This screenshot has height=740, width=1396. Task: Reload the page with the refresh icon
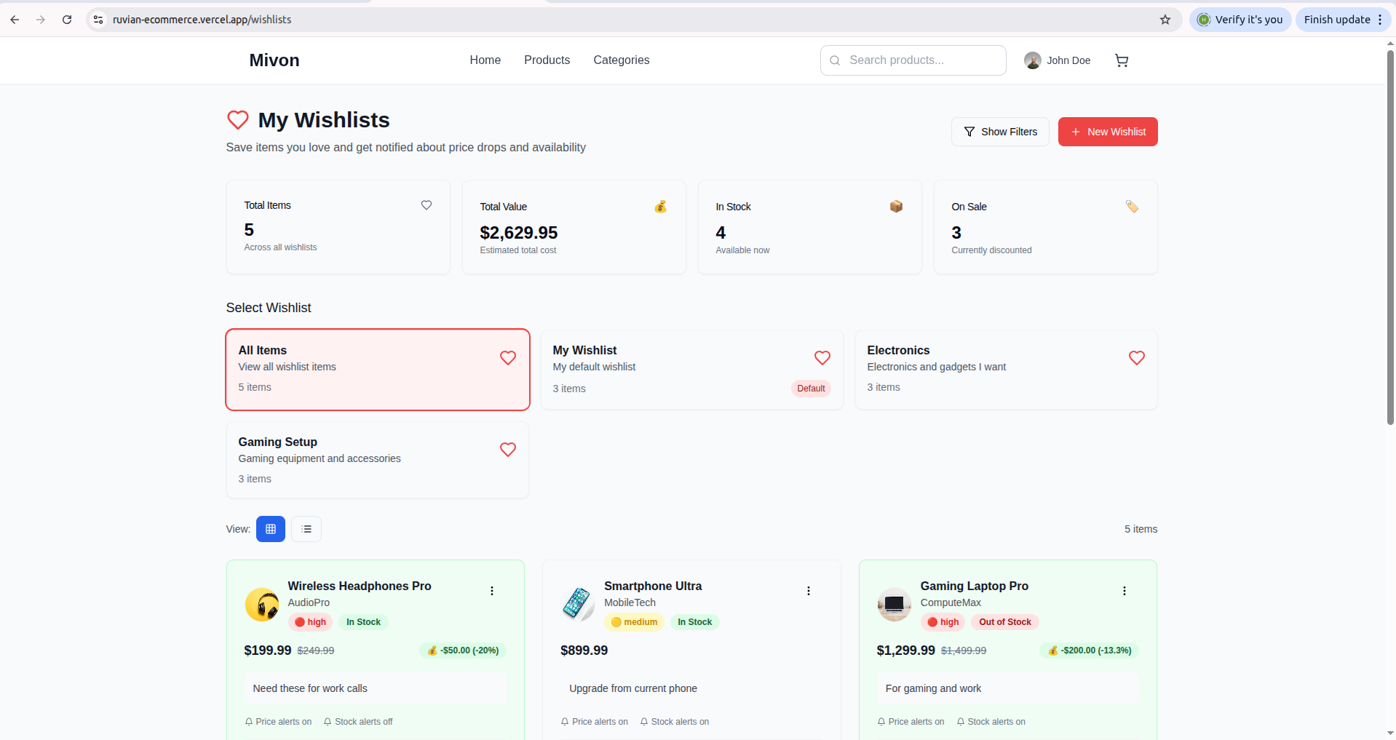(x=67, y=20)
